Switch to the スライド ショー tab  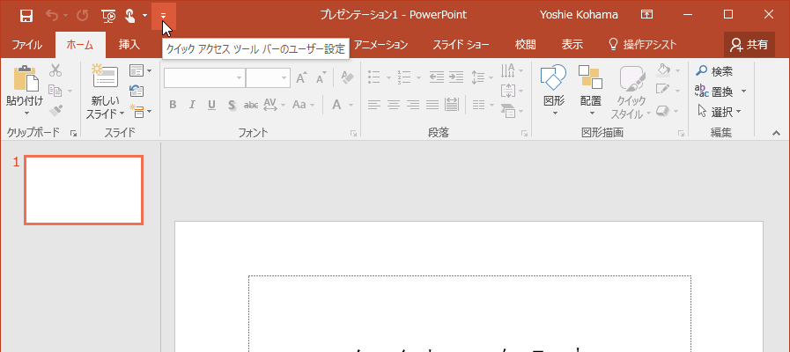(x=461, y=45)
